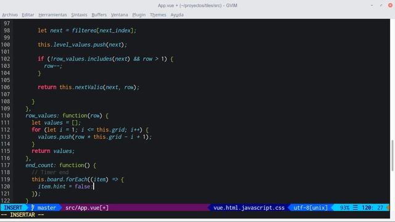Click the 93% position indicator
The image size is (395, 222).
tap(344, 208)
